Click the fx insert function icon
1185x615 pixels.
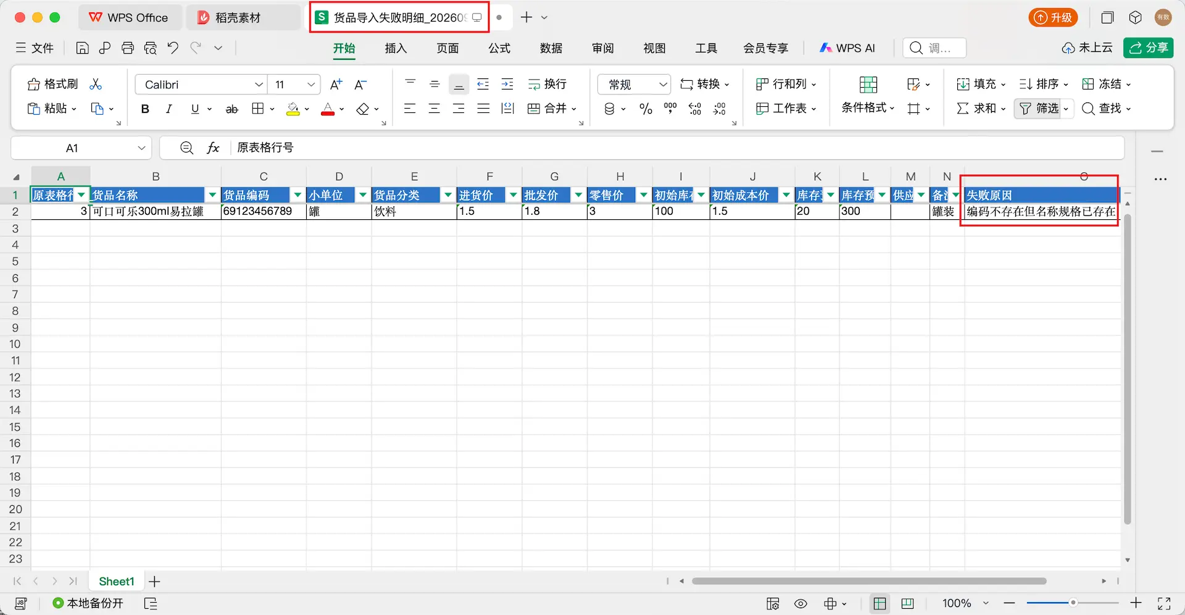213,148
